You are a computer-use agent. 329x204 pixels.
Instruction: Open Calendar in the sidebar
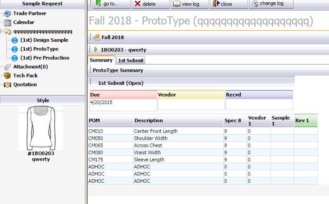(x=24, y=22)
